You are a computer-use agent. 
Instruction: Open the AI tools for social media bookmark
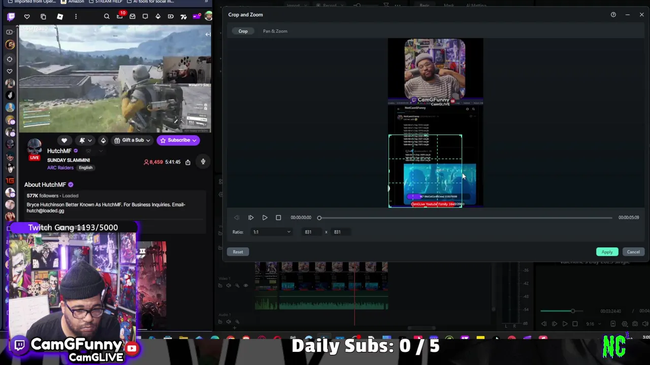point(150,2)
